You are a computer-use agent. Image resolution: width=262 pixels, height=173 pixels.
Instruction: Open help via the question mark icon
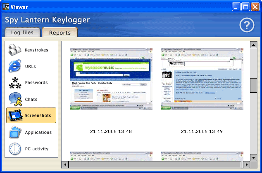pos(247,25)
